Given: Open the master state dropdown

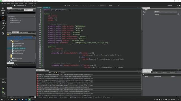Looking at the screenshot, I should coord(114,5).
